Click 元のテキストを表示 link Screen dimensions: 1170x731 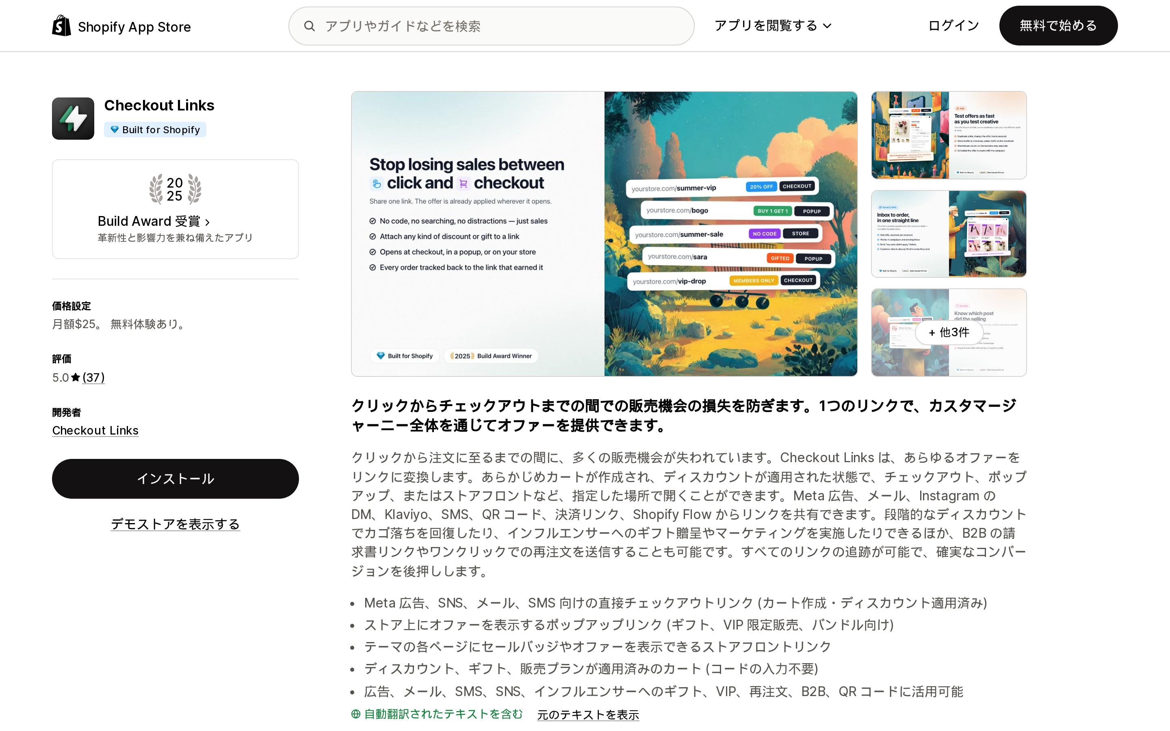(x=588, y=715)
